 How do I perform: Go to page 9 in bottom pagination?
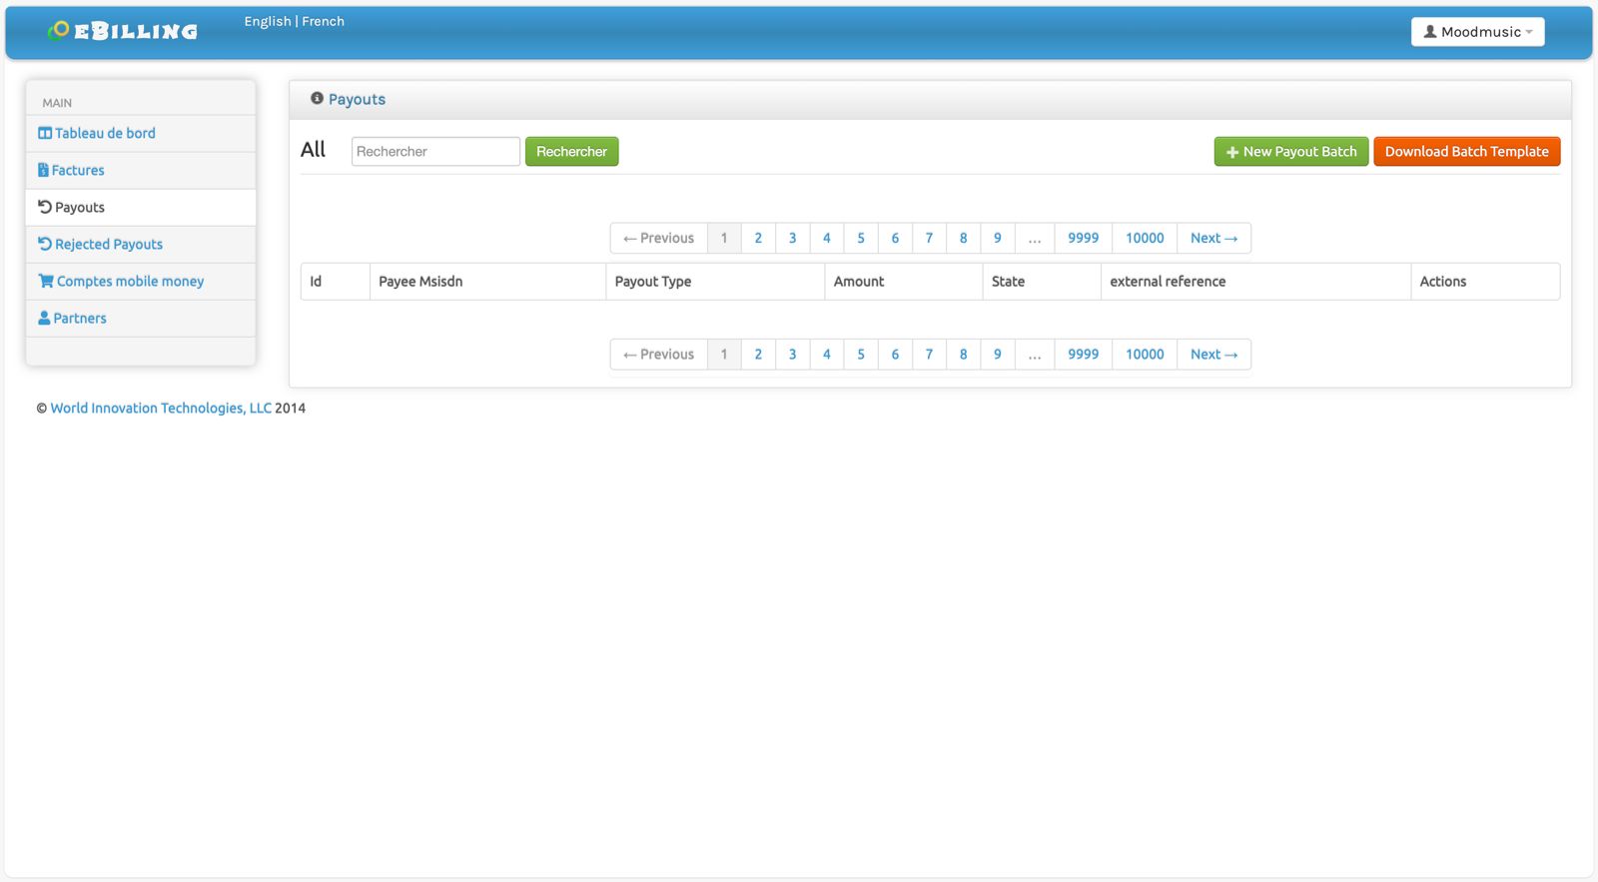998,354
